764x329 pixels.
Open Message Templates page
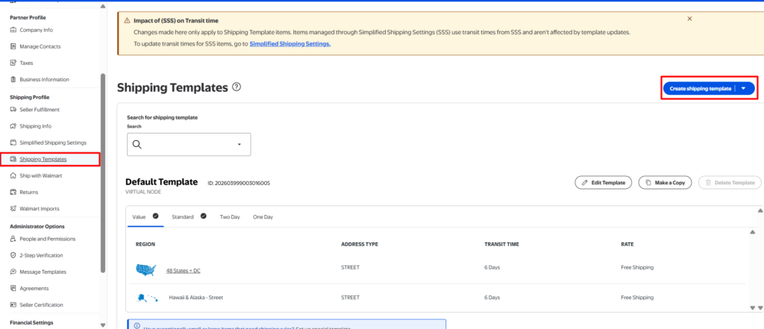click(43, 272)
